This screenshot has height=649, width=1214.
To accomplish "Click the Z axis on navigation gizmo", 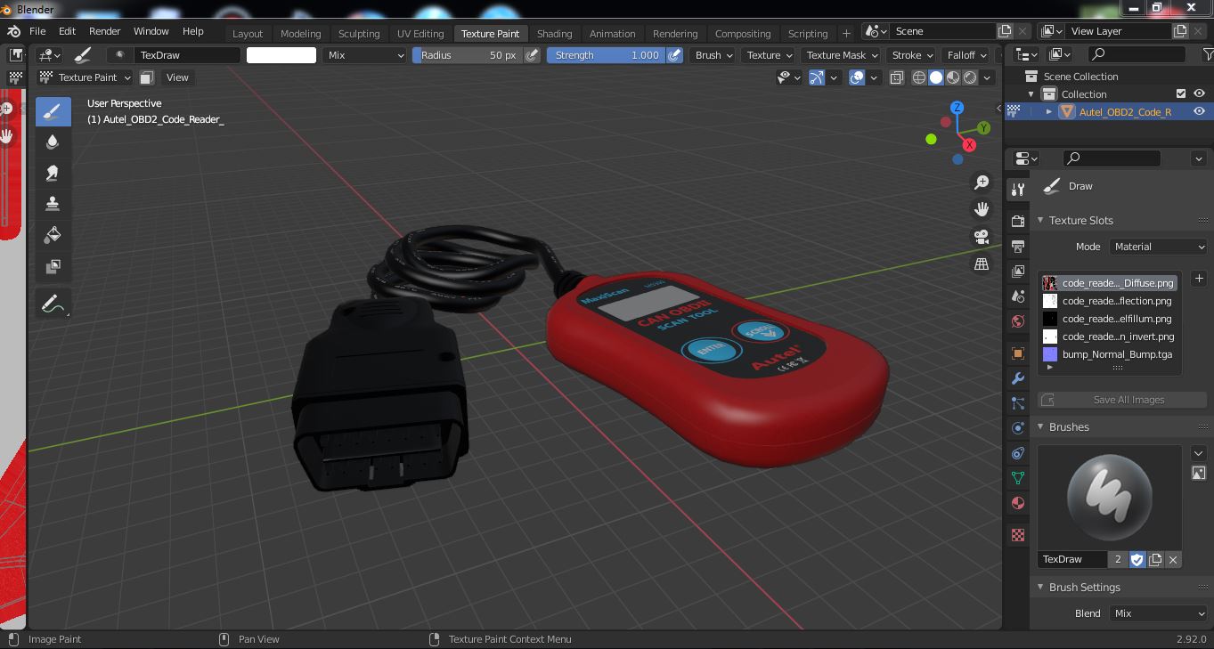I will click(957, 107).
